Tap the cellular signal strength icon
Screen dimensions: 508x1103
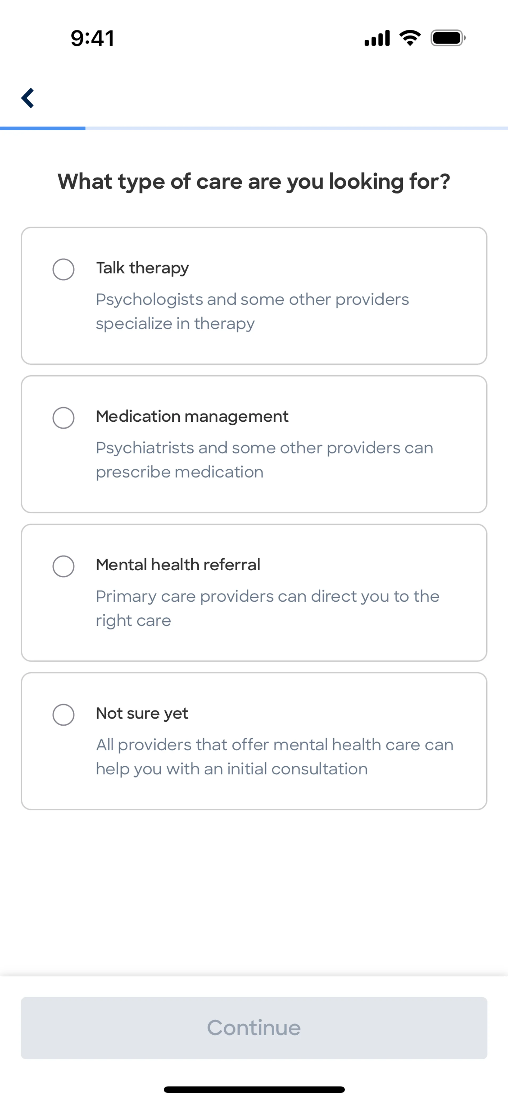pyautogui.click(x=377, y=38)
